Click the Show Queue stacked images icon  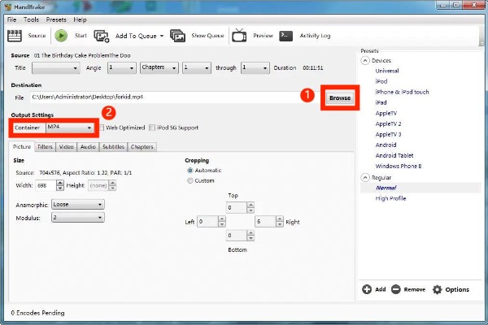click(177, 36)
